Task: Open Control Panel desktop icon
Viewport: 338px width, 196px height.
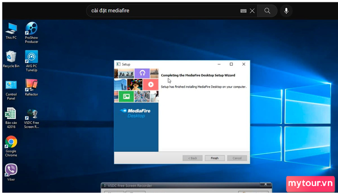Action: (x=11, y=90)
